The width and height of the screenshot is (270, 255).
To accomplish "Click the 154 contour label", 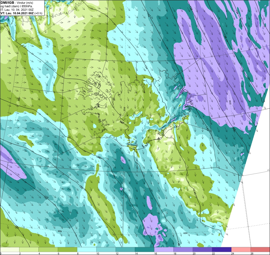I will 17,227.
